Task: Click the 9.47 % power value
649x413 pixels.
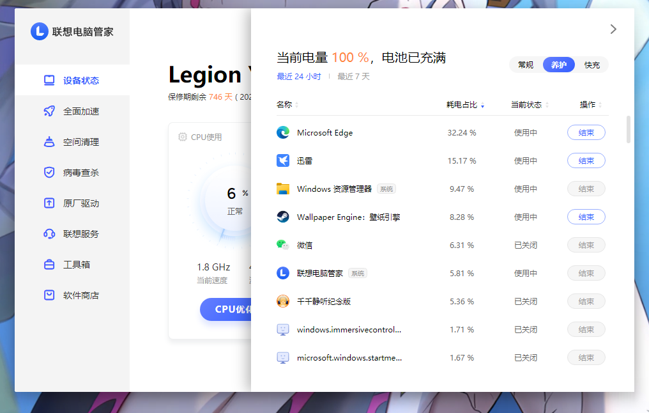Action: 462,189
